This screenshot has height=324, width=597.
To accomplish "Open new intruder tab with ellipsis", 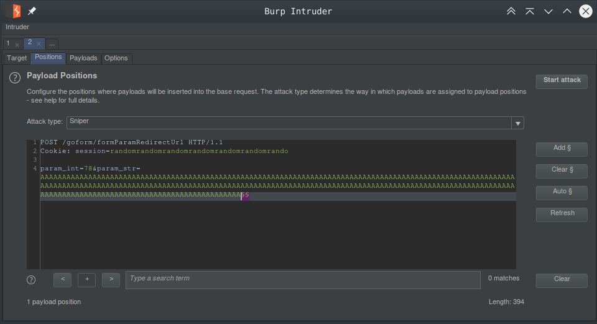I will [52, 44].
